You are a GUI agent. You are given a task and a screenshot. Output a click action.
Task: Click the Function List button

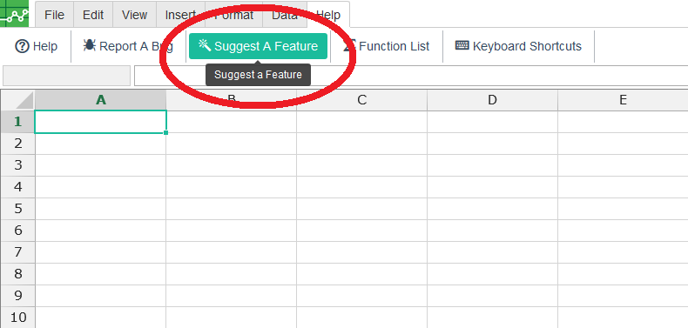pyautogui.click(x=387, y=46)
